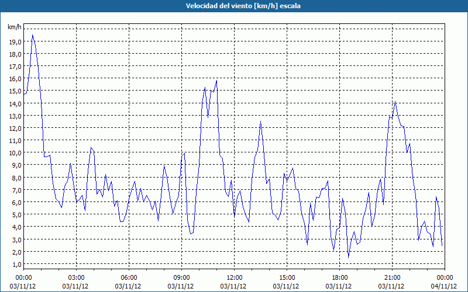
Task: Select the '6,0' y-axis value
Action: click(x=17, y=202)
